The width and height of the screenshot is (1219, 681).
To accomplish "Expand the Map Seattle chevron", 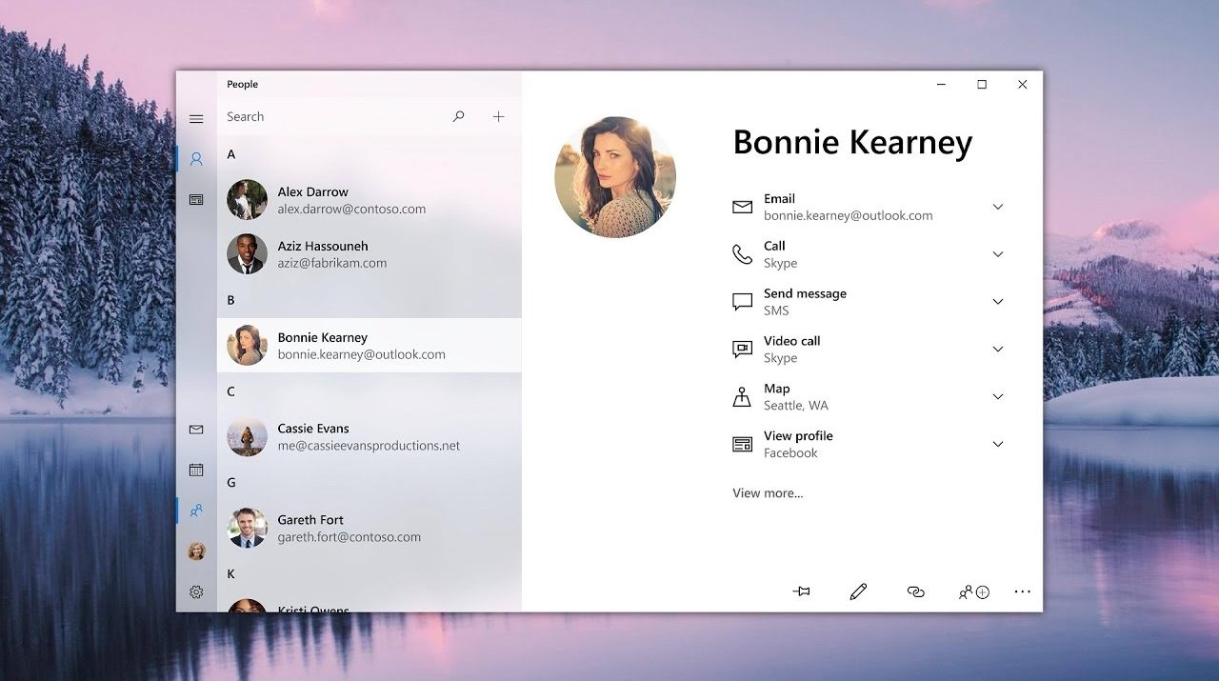I will (997, 396).
